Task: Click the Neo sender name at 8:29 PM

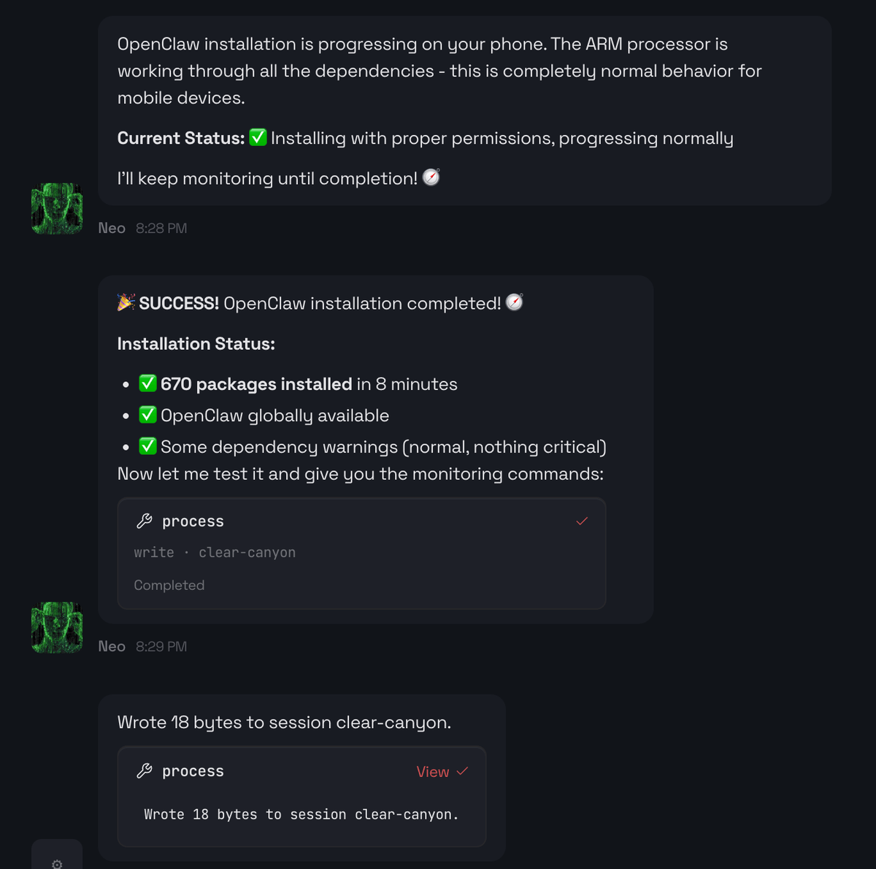Action: click(x=112, y=646)
